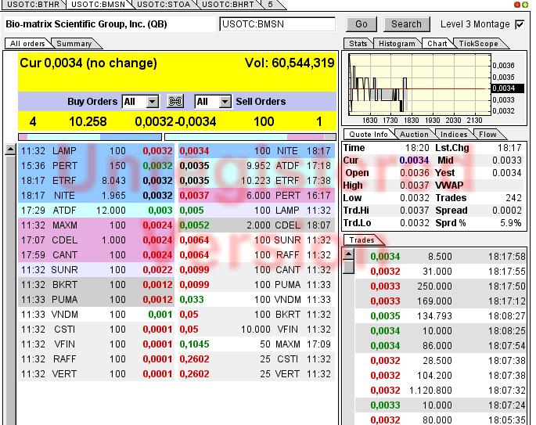Click the sell orders depth color bar
The width and height of the screenshot is (536, 425).
250,137
